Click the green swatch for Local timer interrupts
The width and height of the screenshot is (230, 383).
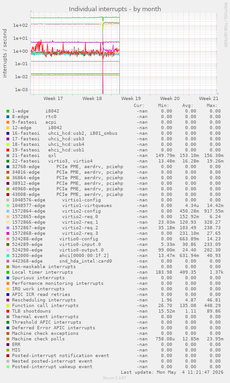tap(8, 272)
